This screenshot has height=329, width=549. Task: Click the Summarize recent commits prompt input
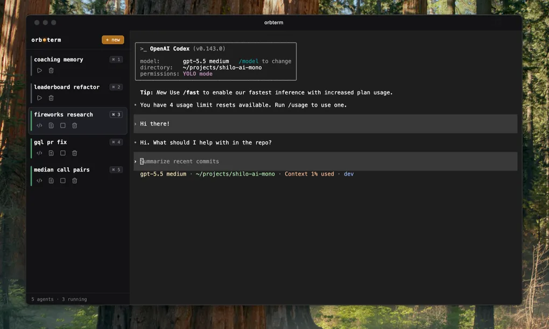point(325,162)
